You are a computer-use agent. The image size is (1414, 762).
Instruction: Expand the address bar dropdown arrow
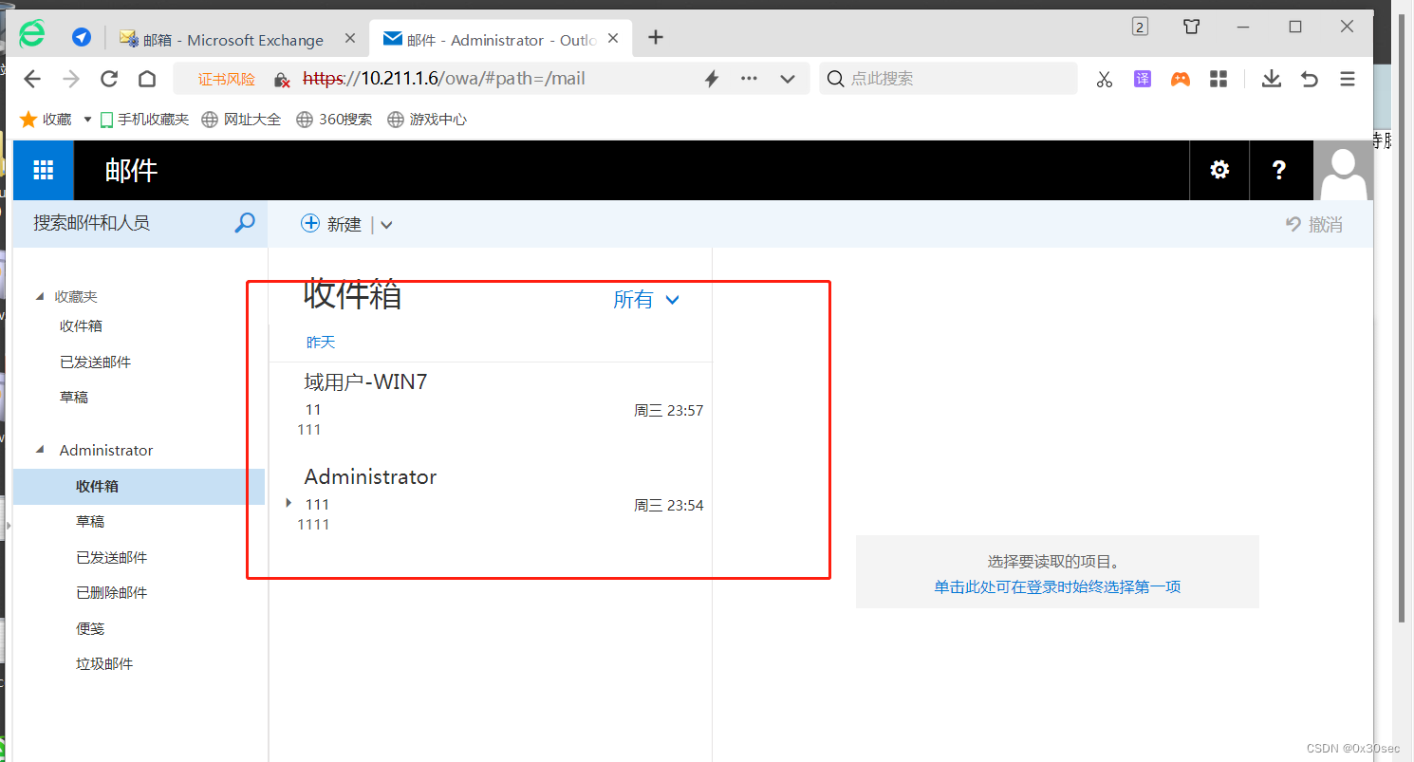point(788,79)
